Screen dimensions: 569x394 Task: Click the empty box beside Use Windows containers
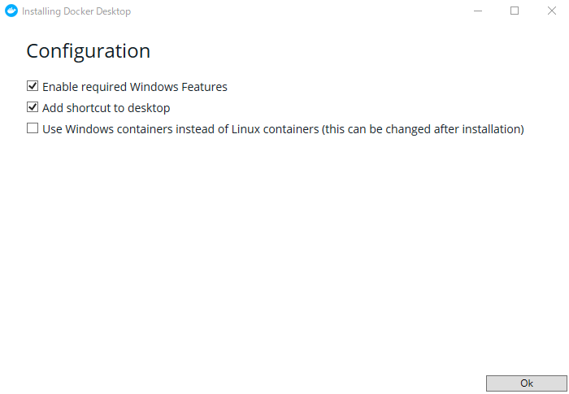33,128
